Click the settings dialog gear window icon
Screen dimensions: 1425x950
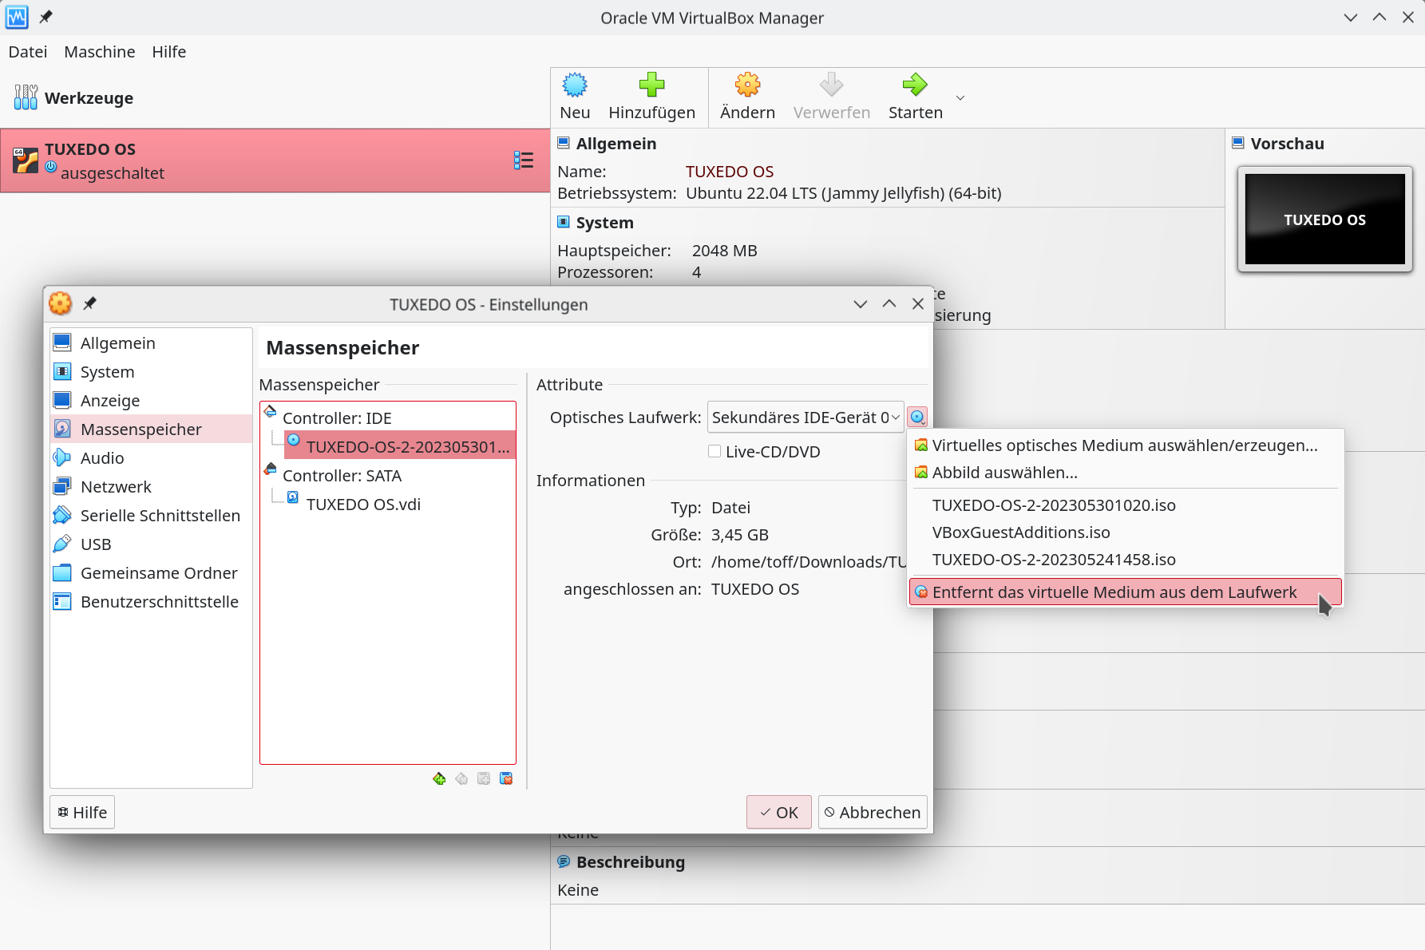point(61,303)
